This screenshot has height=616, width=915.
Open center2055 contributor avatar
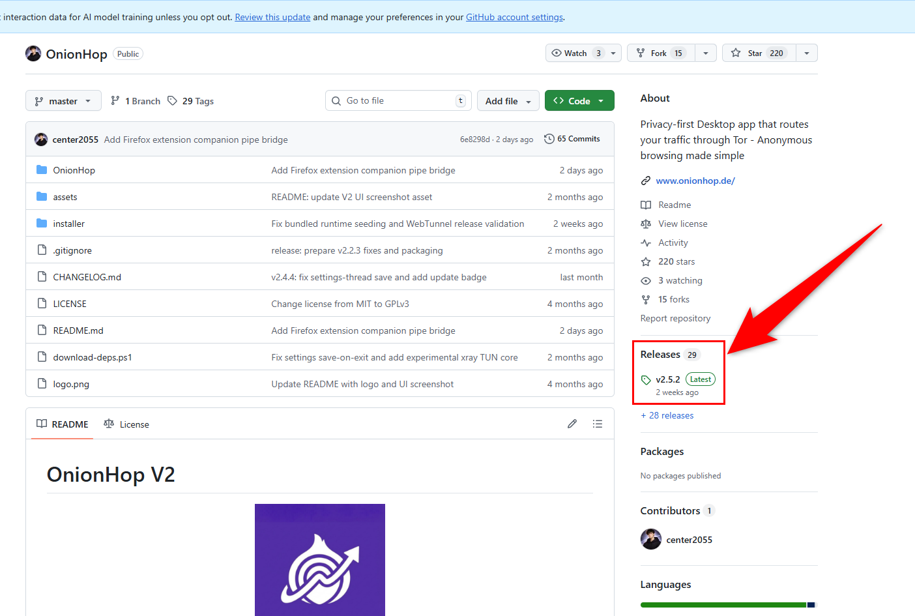pyautogui.click(x=651, y=539)
